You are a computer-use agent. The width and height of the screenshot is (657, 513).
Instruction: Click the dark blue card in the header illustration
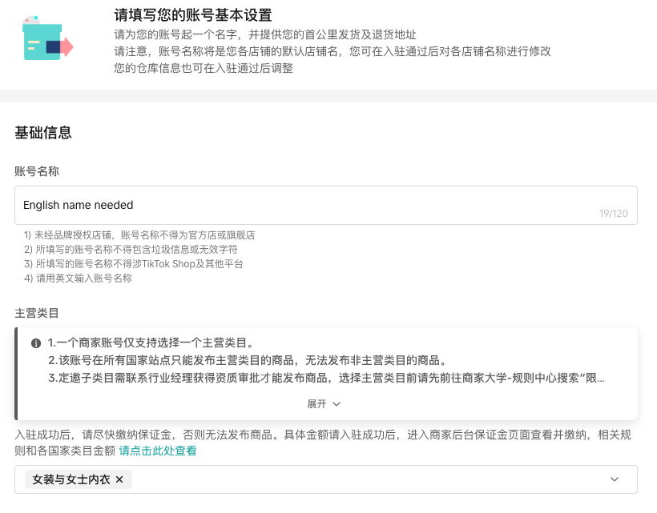53,46
